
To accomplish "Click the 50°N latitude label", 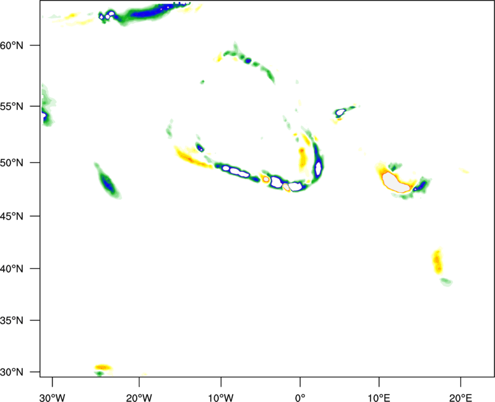I will [x=12, y=163].
